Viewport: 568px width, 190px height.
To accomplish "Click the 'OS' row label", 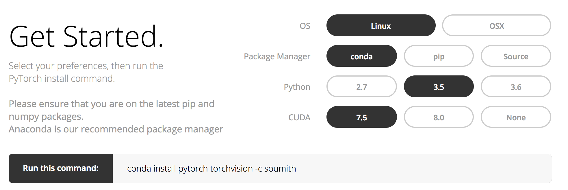I will click(305, 26).
